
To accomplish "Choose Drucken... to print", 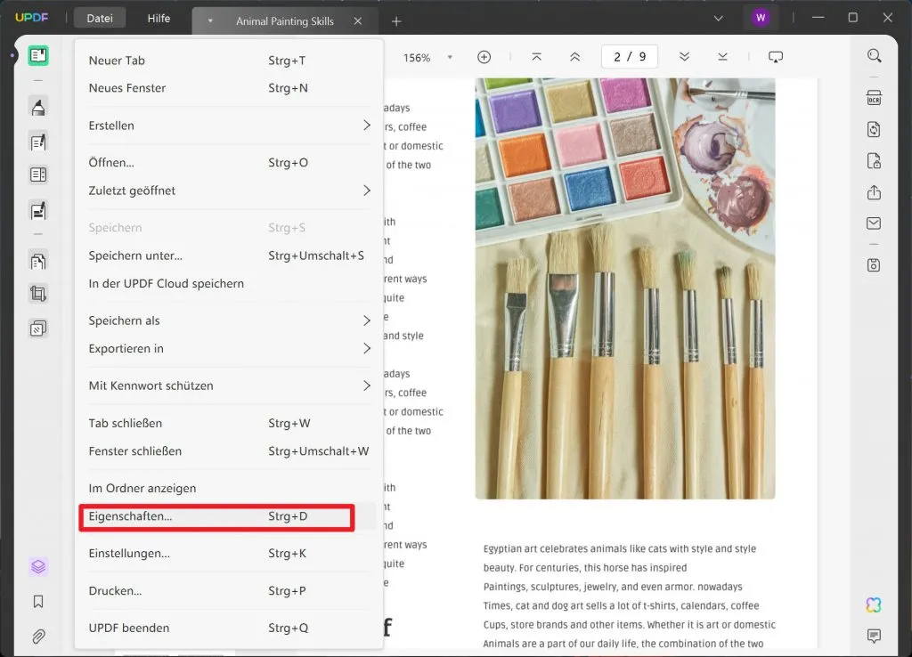I will [x=229, y=591].
